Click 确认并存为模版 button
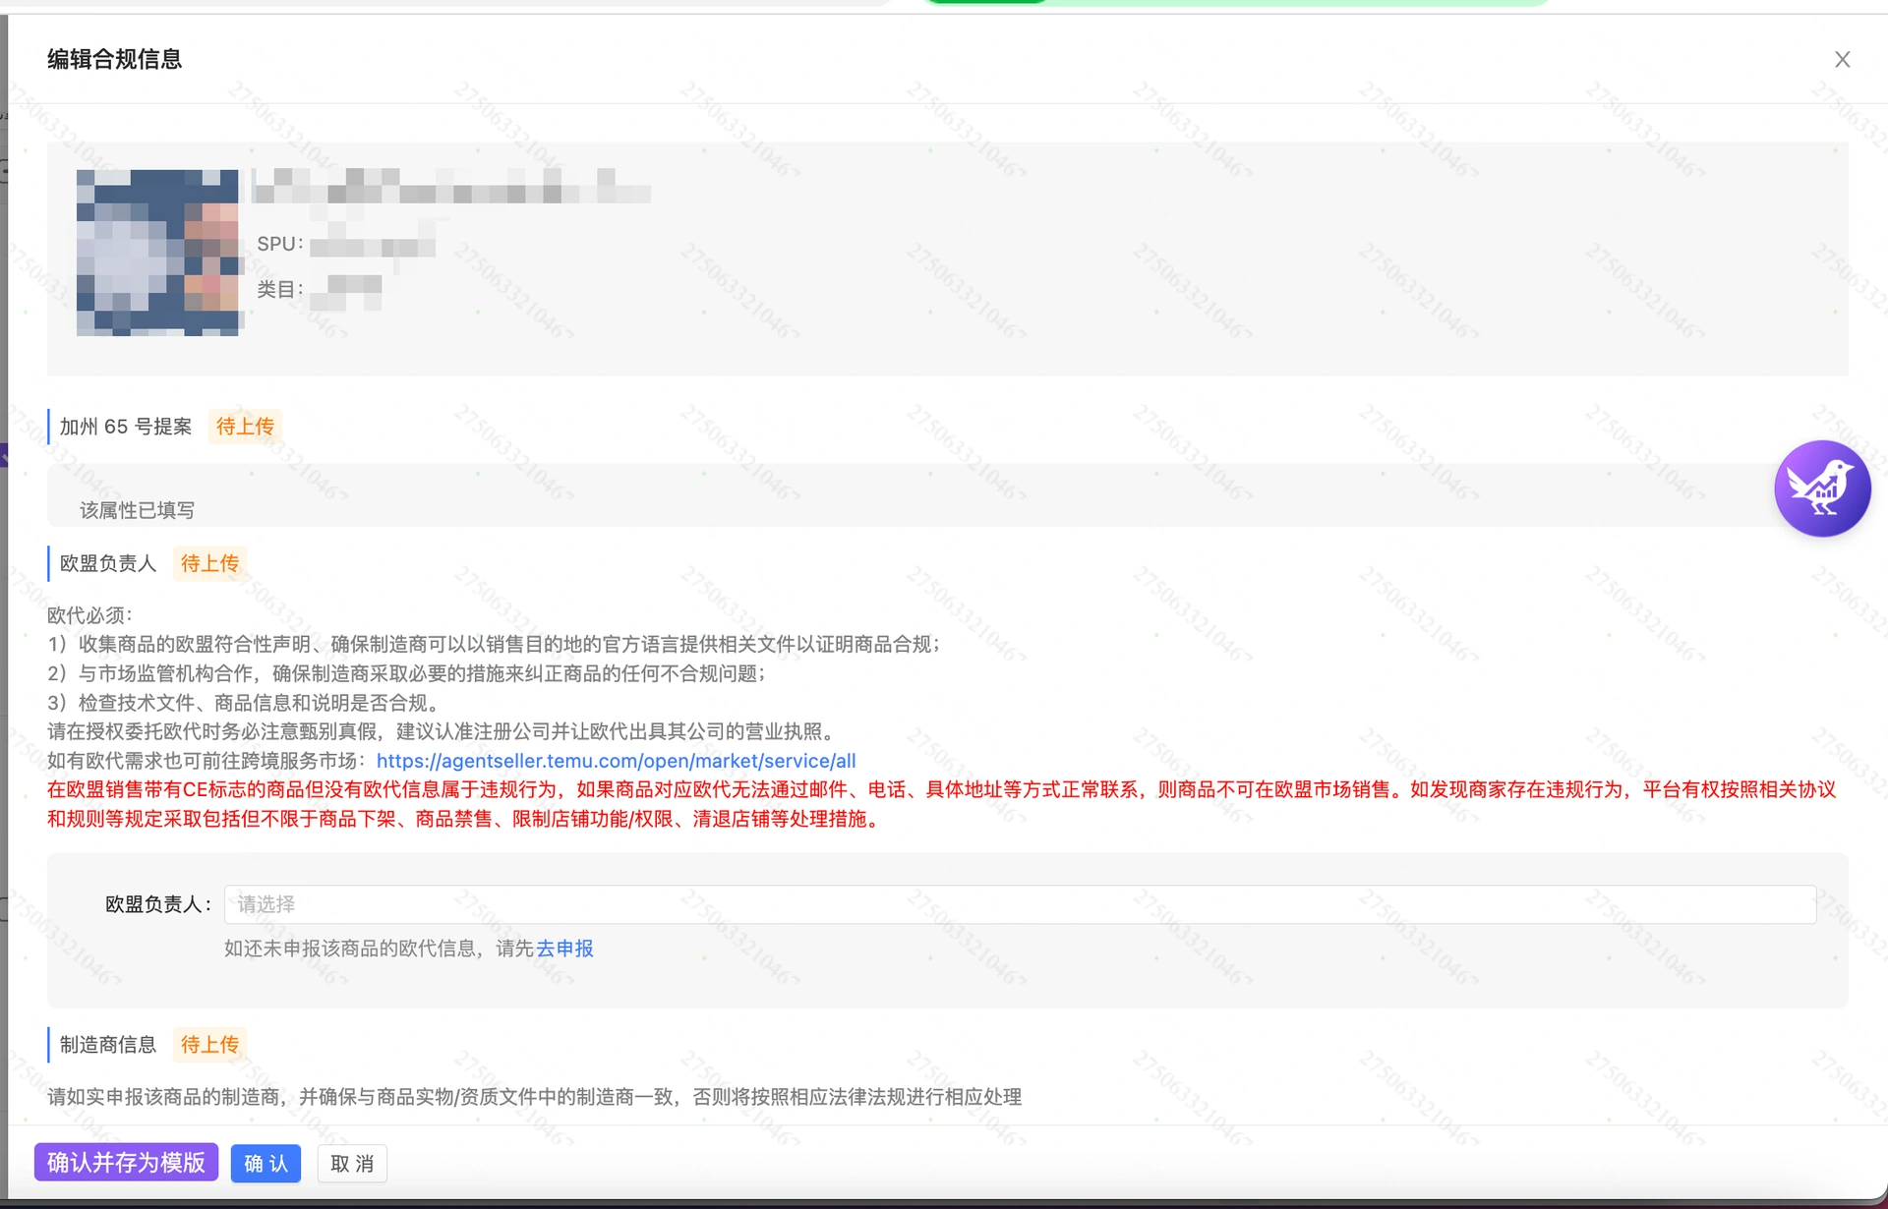 (126, 1163)
